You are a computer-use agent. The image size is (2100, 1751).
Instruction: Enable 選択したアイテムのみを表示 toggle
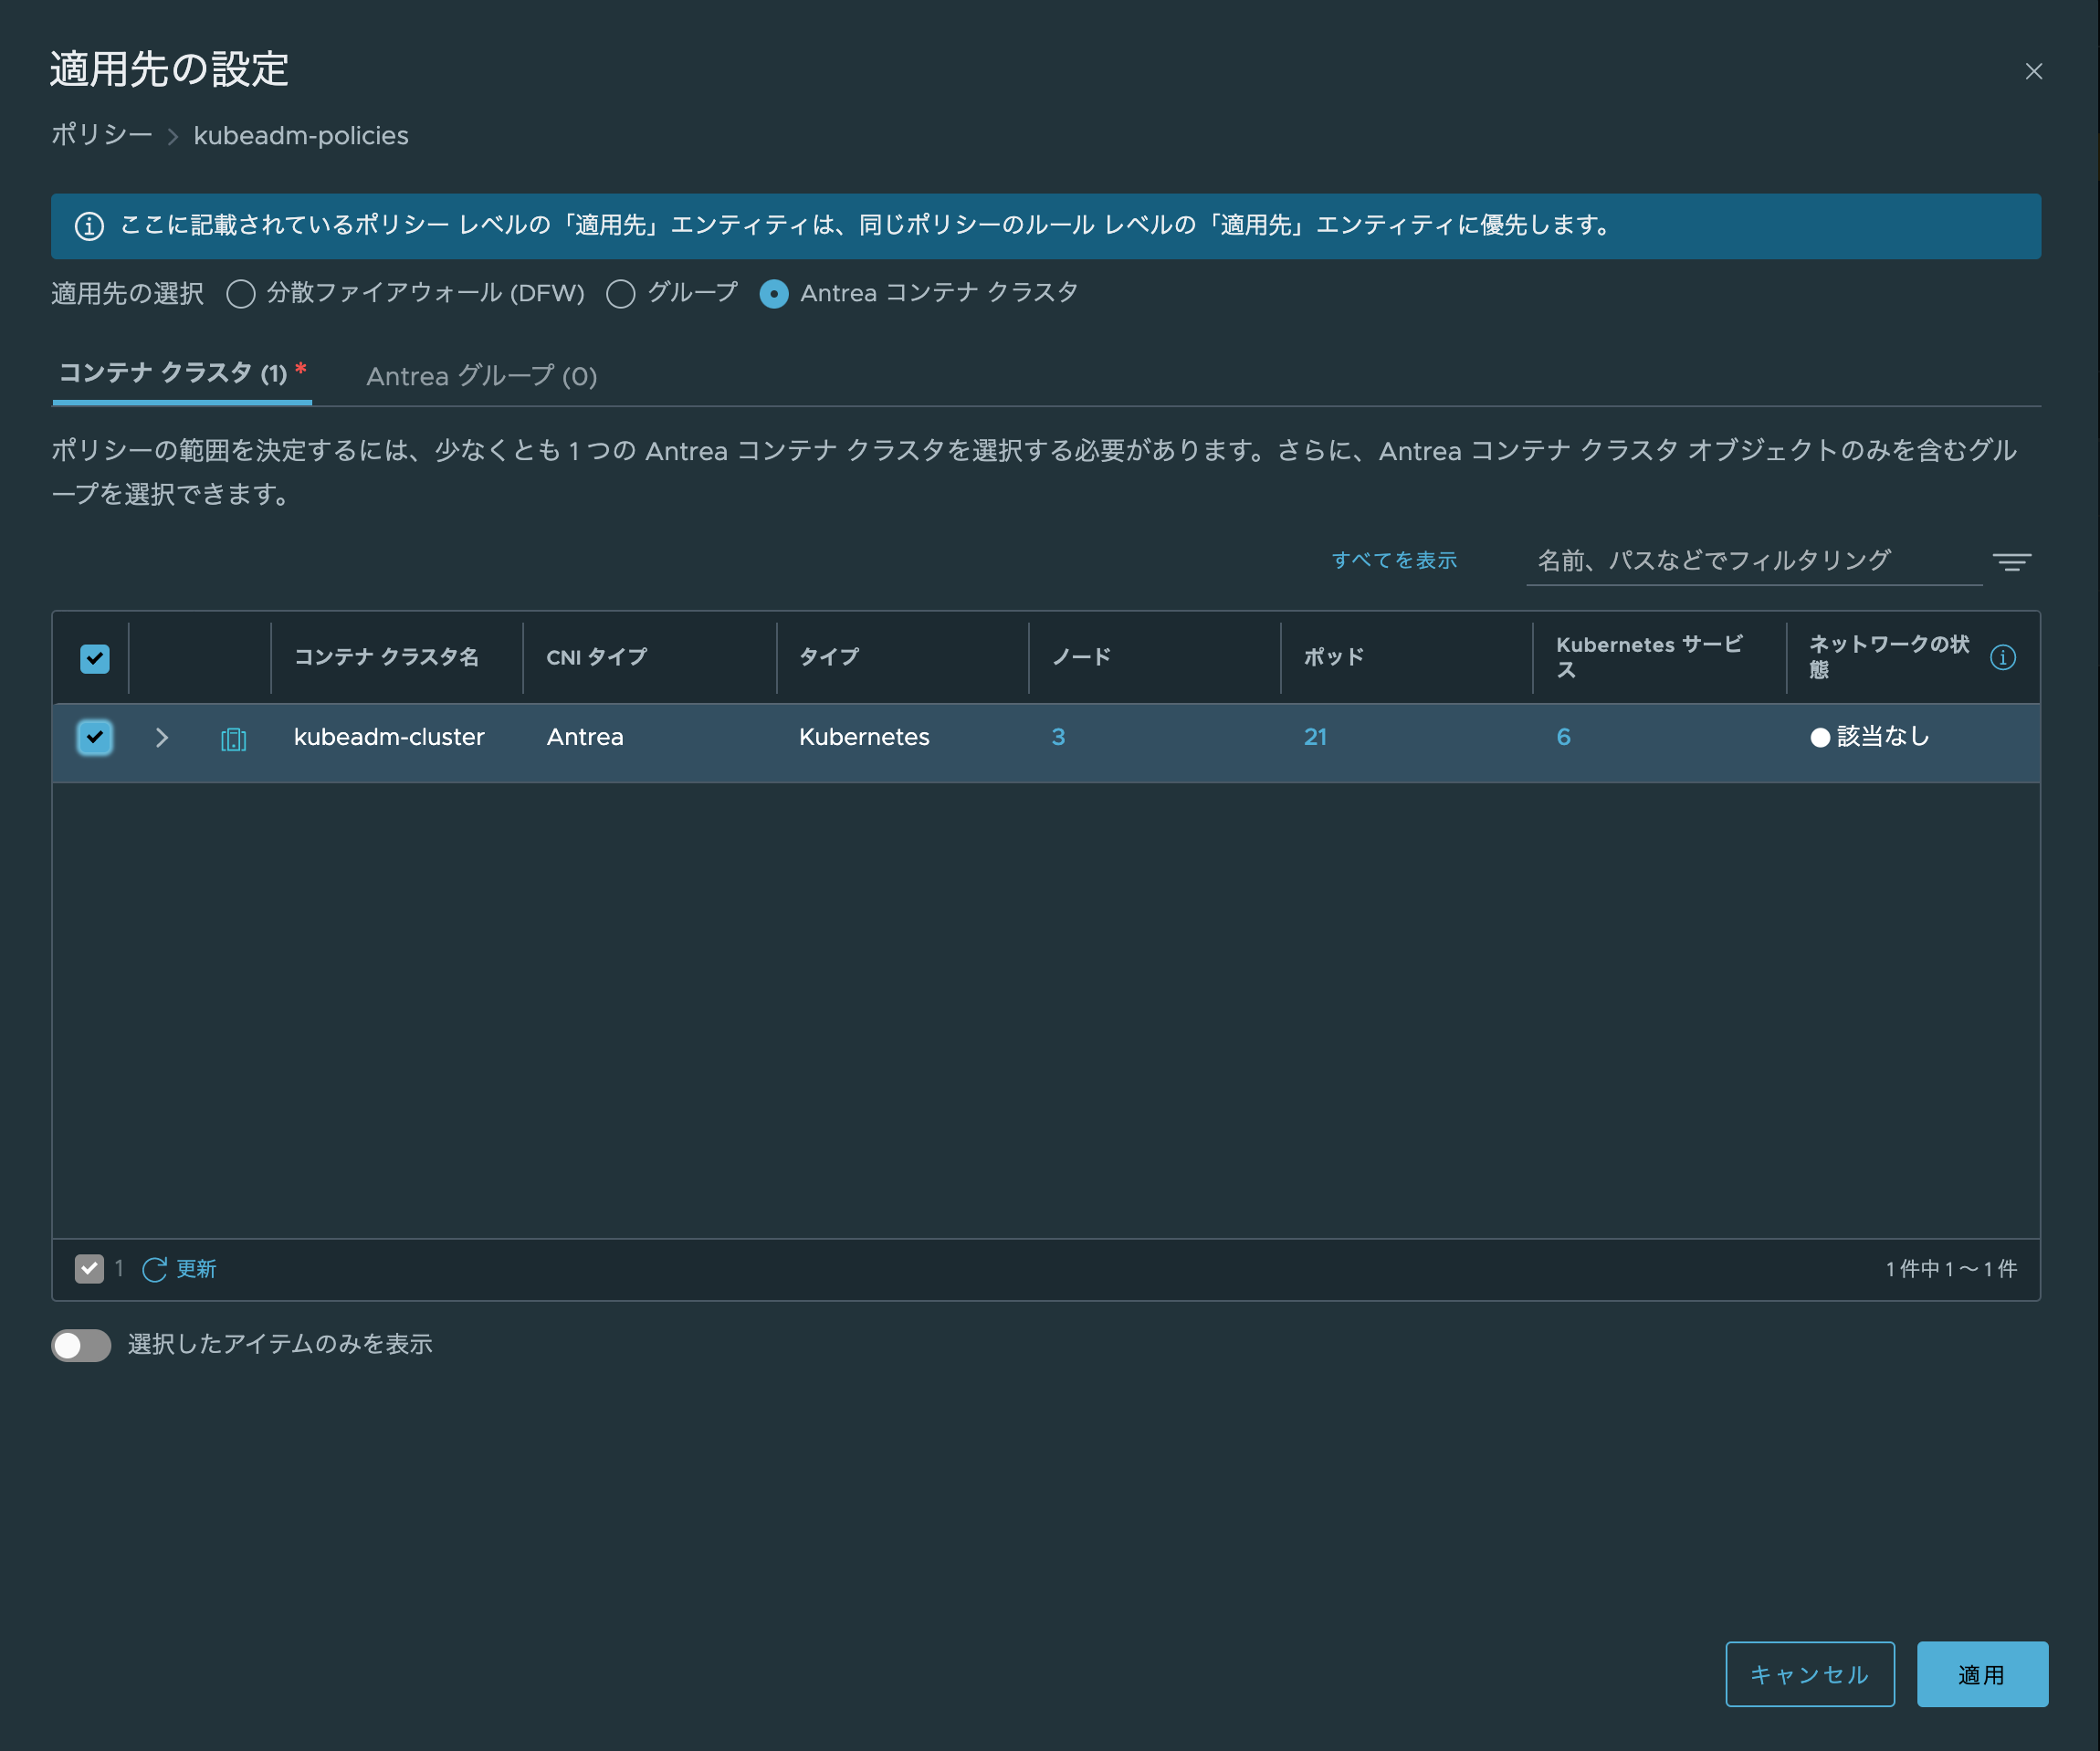coord(81,1345)
